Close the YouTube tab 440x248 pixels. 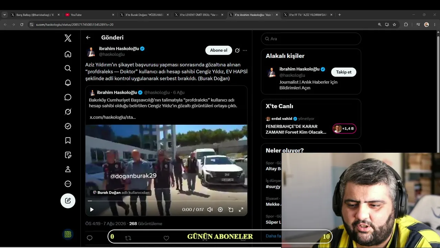[x=113, y=15]
